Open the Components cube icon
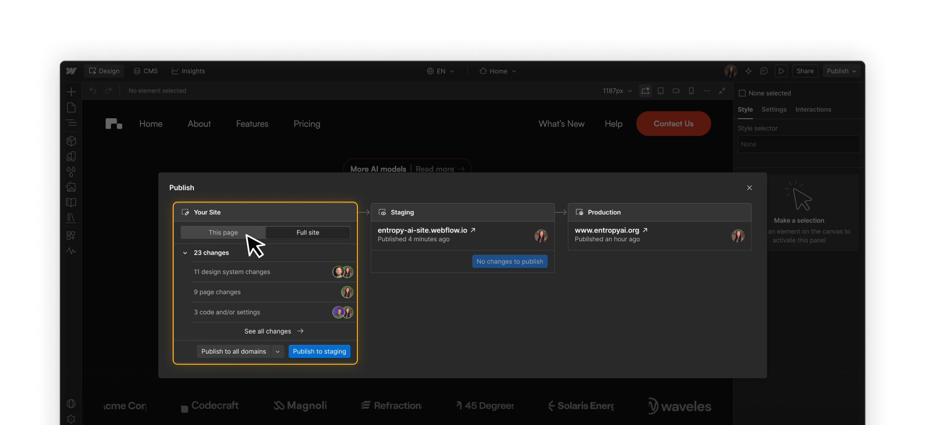Viewport: 926px width, 425px height. pyautogui.click(x=71, y=141)
